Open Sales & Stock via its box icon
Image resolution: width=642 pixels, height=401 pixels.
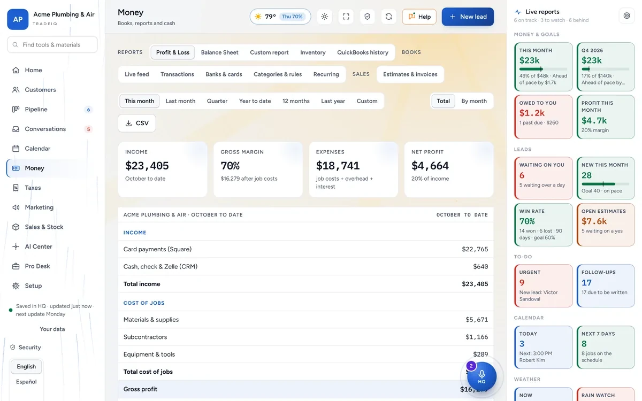[x=16, y=227]
